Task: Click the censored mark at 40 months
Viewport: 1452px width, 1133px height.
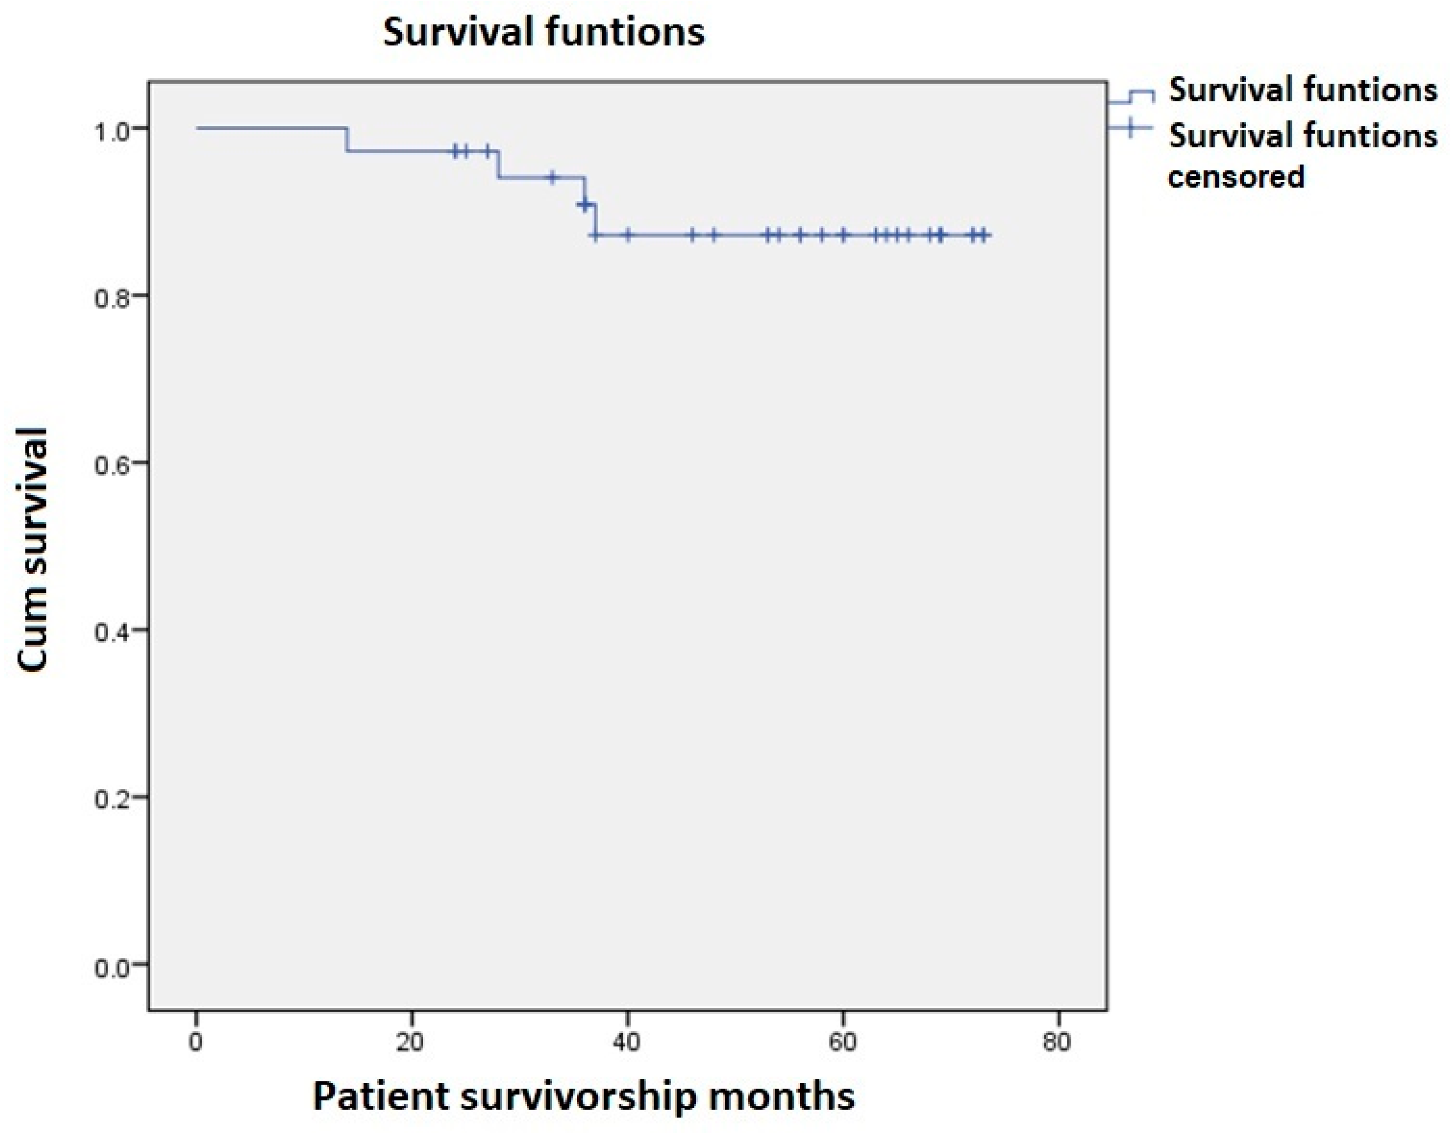Action: tap(628, 235)
